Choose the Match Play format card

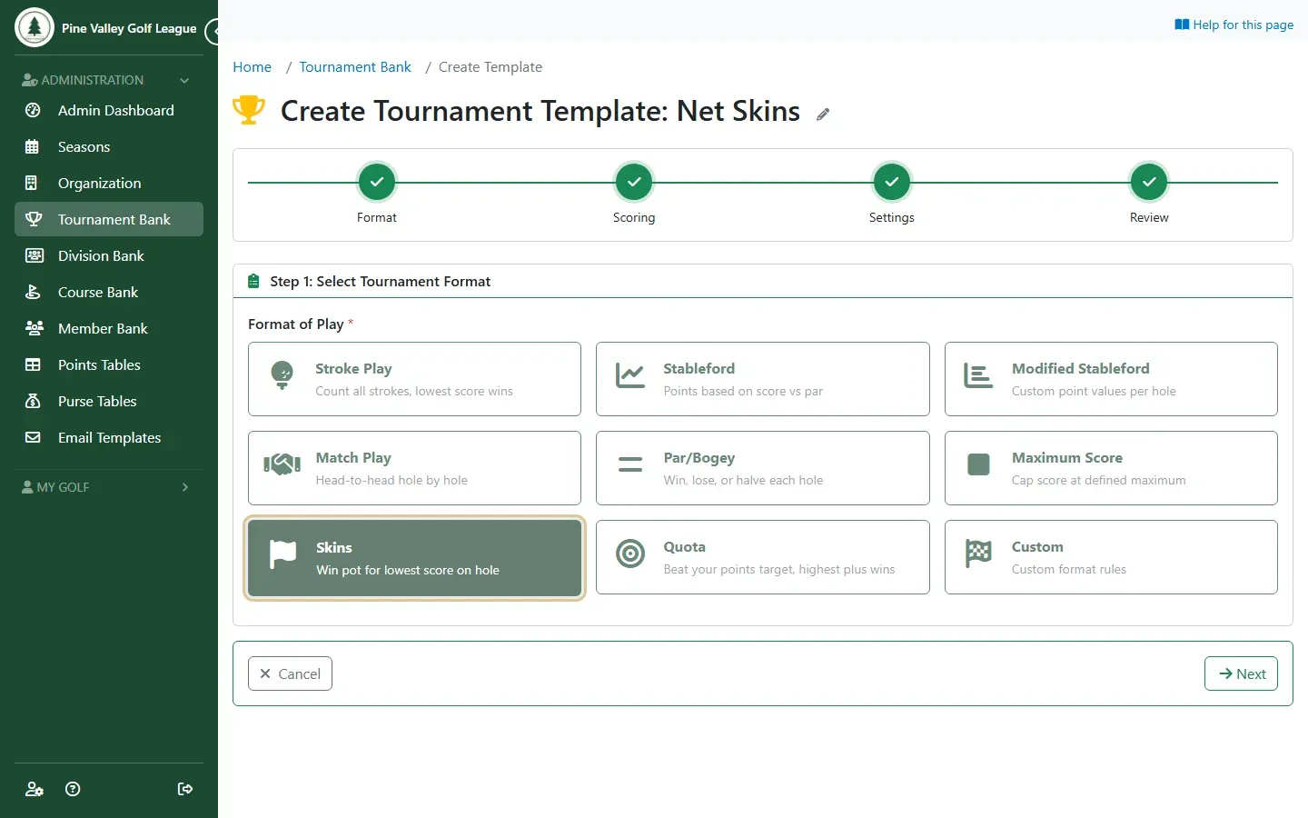tap(414, 468)
